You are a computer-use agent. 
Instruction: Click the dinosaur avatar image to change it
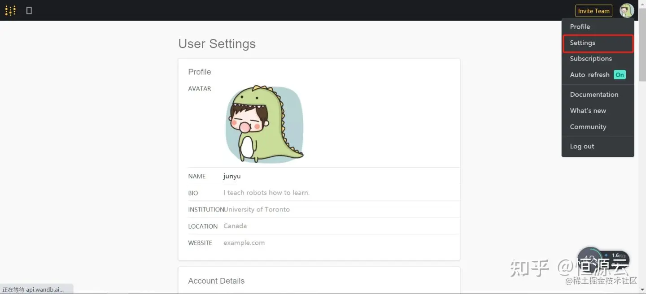coord(264,124)
